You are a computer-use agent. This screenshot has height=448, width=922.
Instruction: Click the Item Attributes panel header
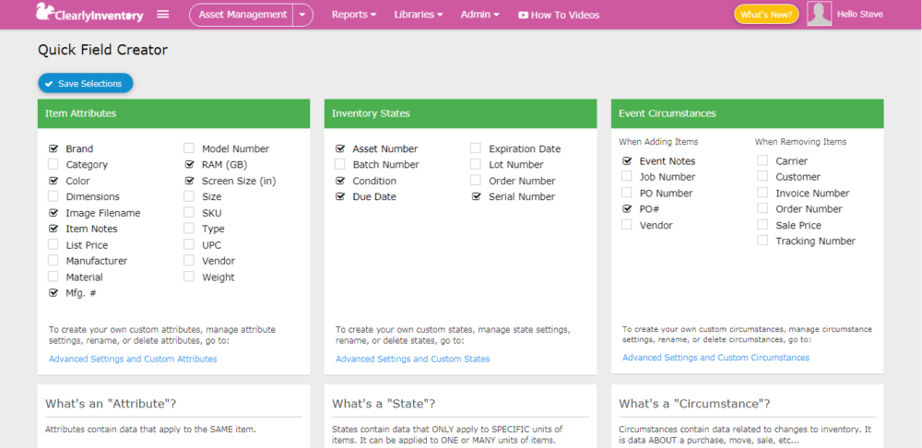(x=173, y=113)
